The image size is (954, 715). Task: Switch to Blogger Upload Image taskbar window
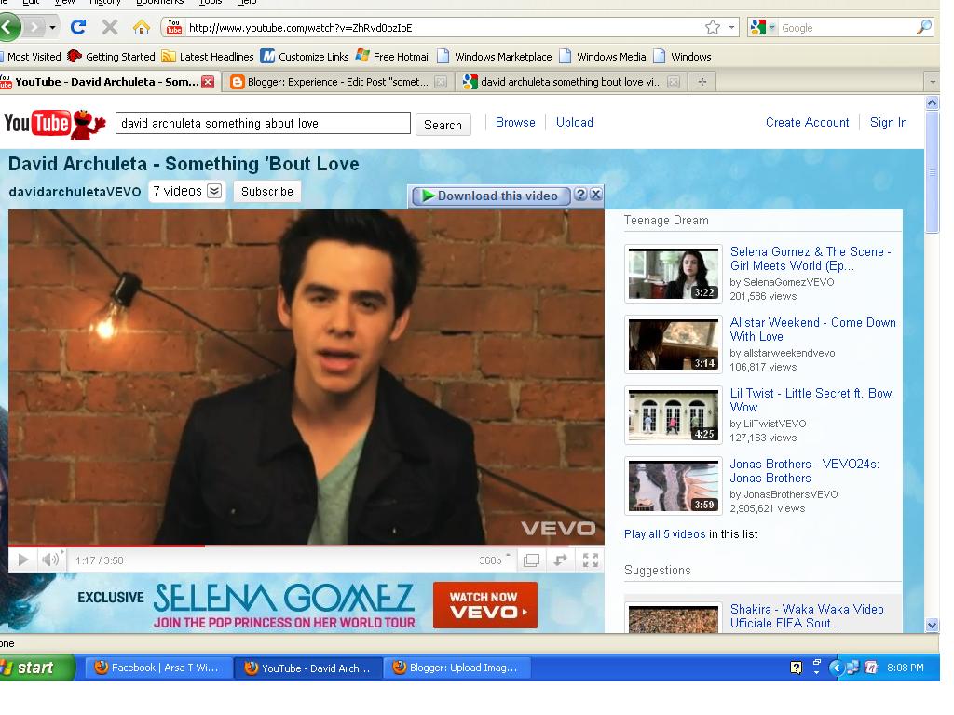pyautogui.click(x=457, y=668)
